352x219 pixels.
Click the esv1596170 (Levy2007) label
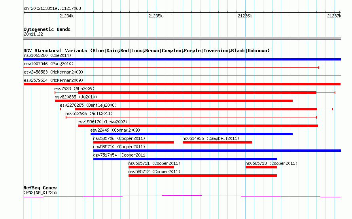102,122
